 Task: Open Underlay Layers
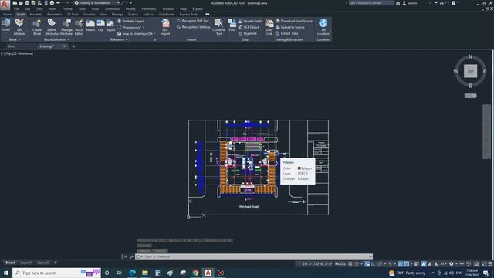click(130, 21)
